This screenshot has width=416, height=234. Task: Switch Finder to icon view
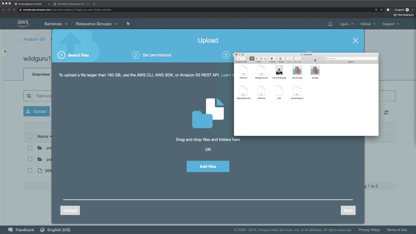(x=252, y=58)
